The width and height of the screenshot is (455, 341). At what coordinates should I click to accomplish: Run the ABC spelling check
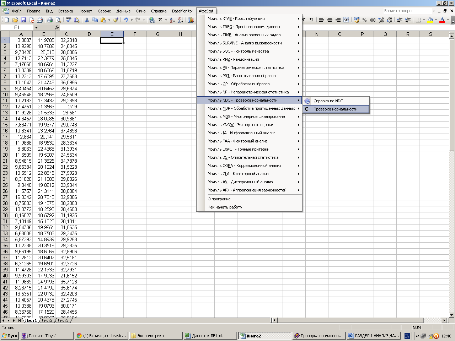[x=68, y=20]
